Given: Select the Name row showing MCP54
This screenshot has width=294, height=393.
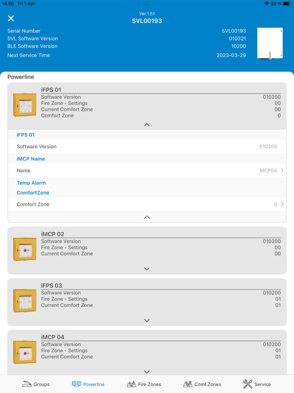Looking at the screenshot, I should pyautogui.click(x=147, y=170).
